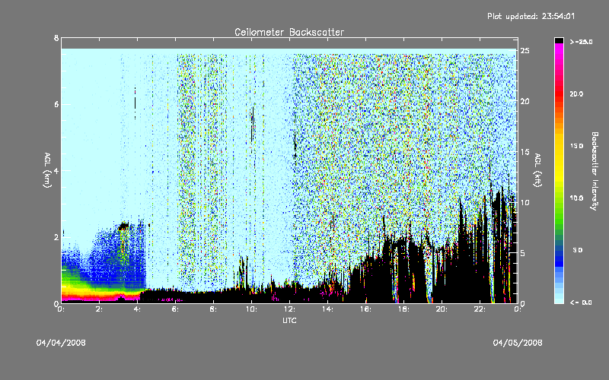Click the '15' tick on the kft axis
609x380 pixels.
coord(525,152)
